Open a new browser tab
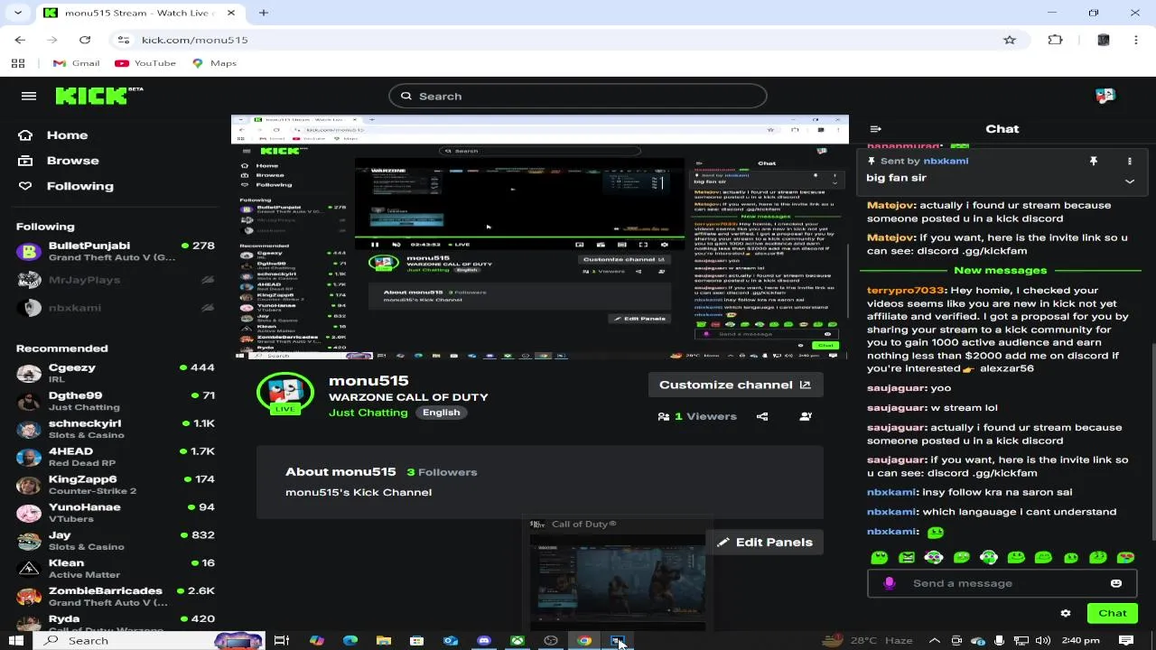The image size is (1156, 650). 264,13
